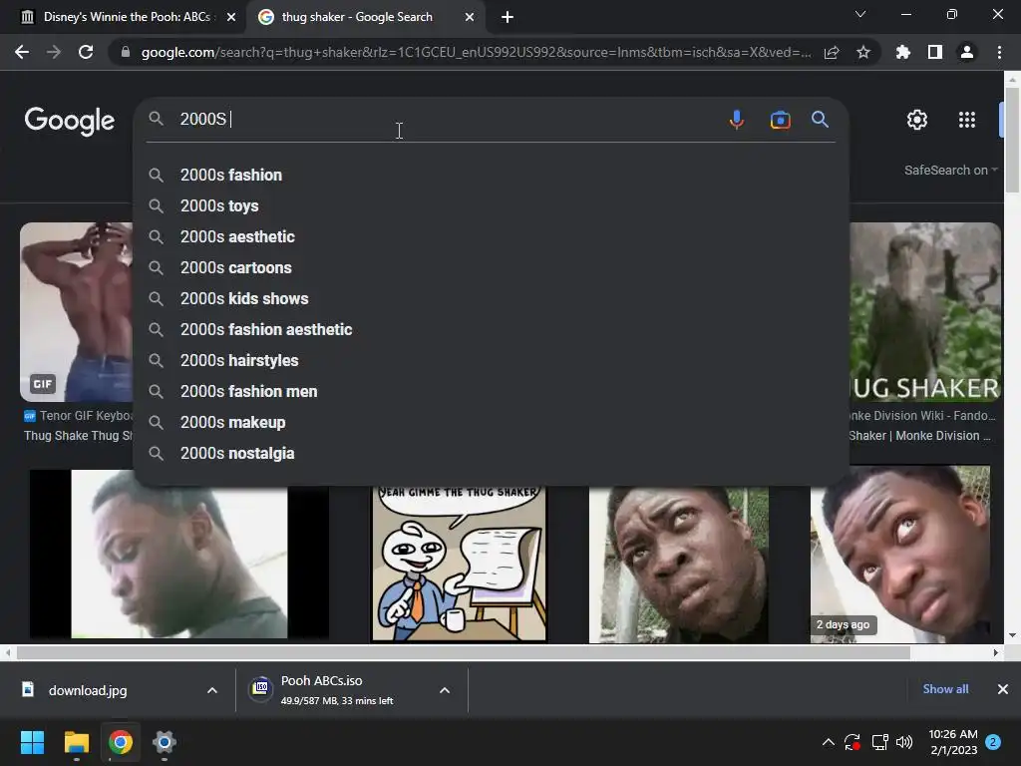
Task: Show hidden system tray icons
Action: pos(828,742)
